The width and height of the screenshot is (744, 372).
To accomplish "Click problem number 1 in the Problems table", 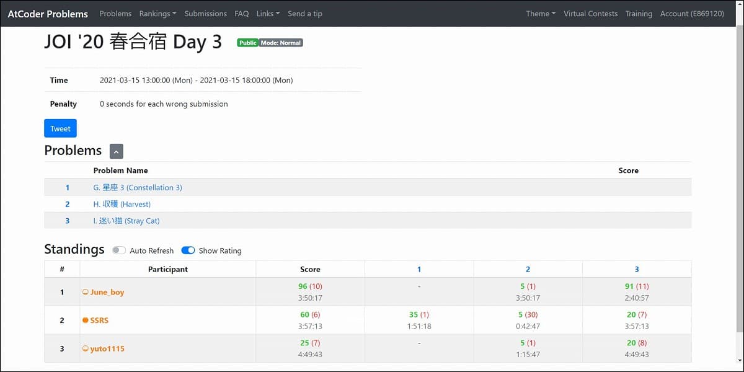I will tap(68, 187).
